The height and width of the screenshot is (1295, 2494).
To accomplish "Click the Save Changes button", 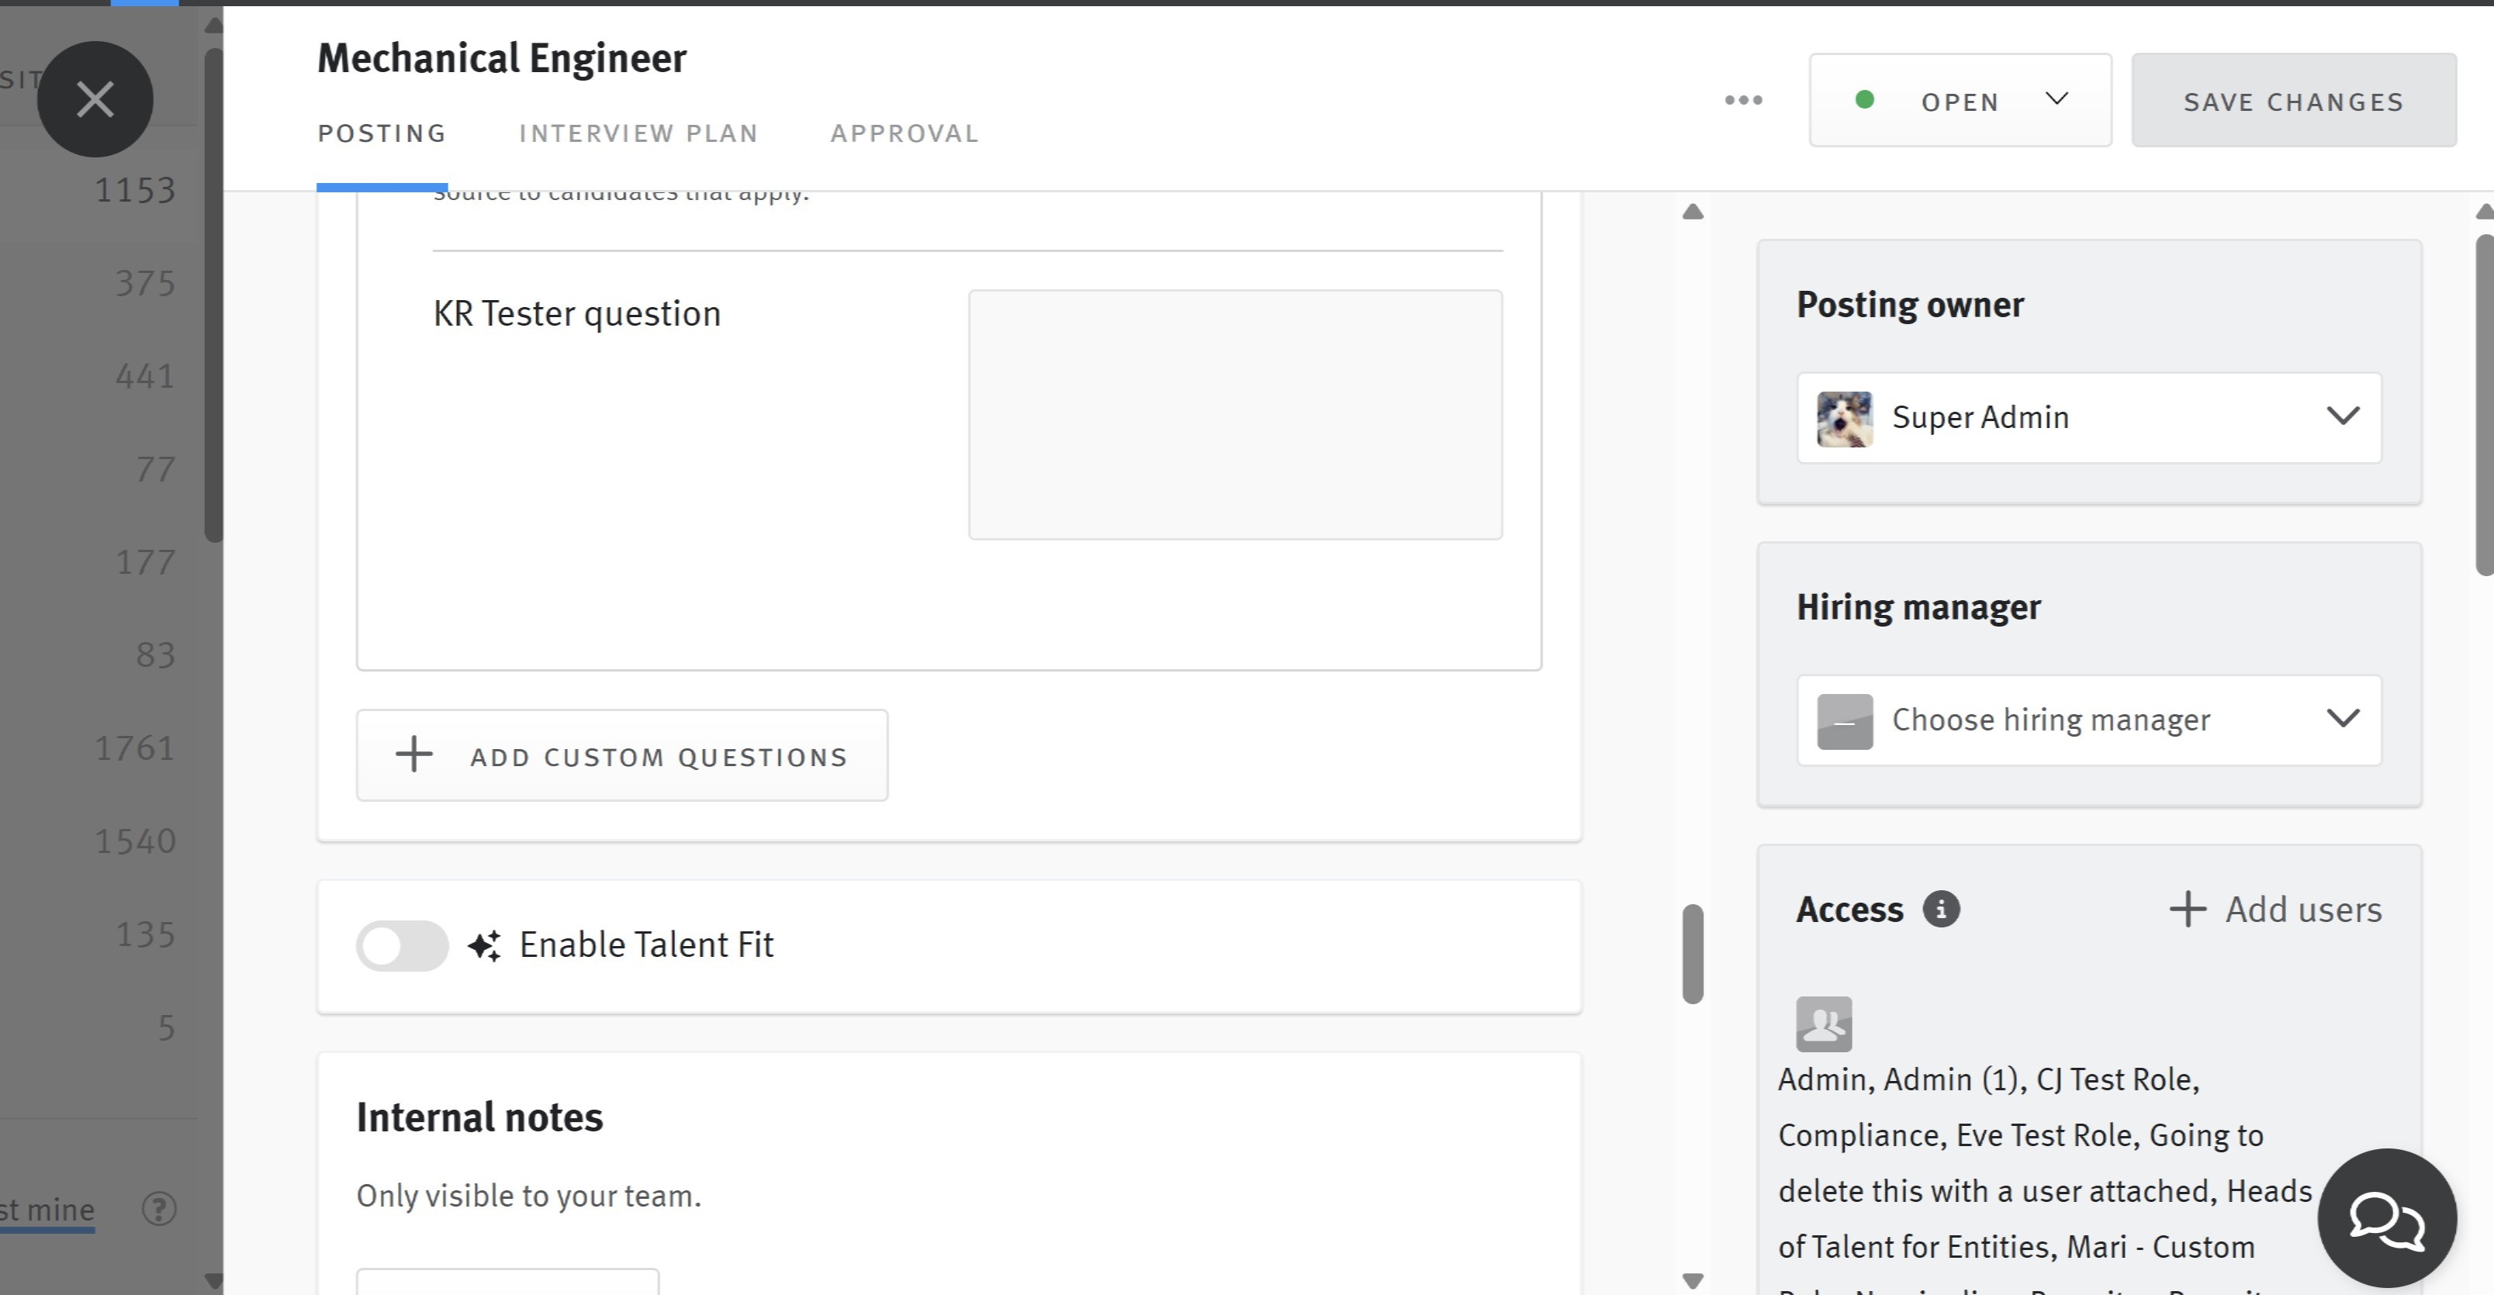I will 2292,100.
